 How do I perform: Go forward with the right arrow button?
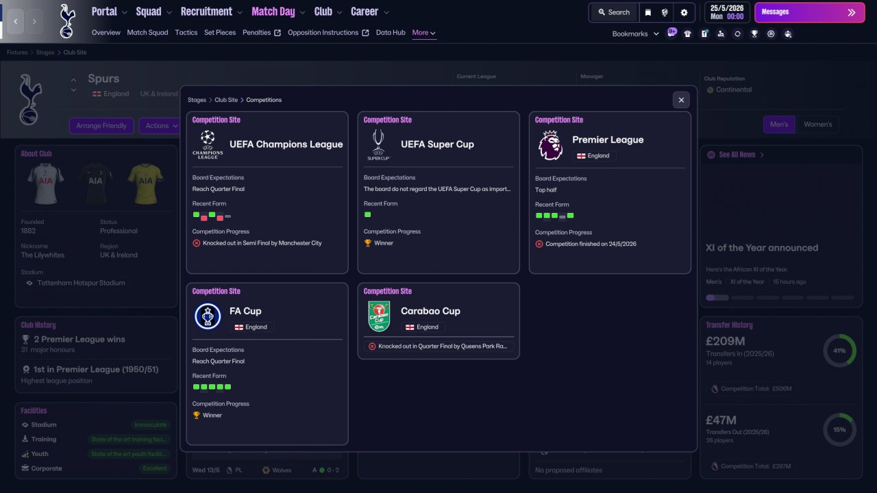coord(34,21)
